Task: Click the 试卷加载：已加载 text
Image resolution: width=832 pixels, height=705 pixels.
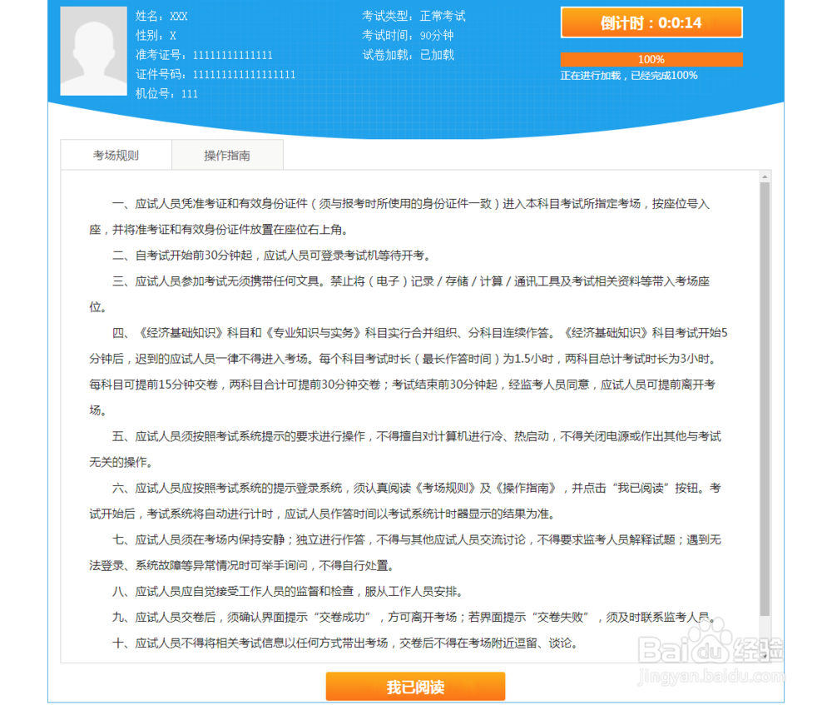Action: coord(408,55)
